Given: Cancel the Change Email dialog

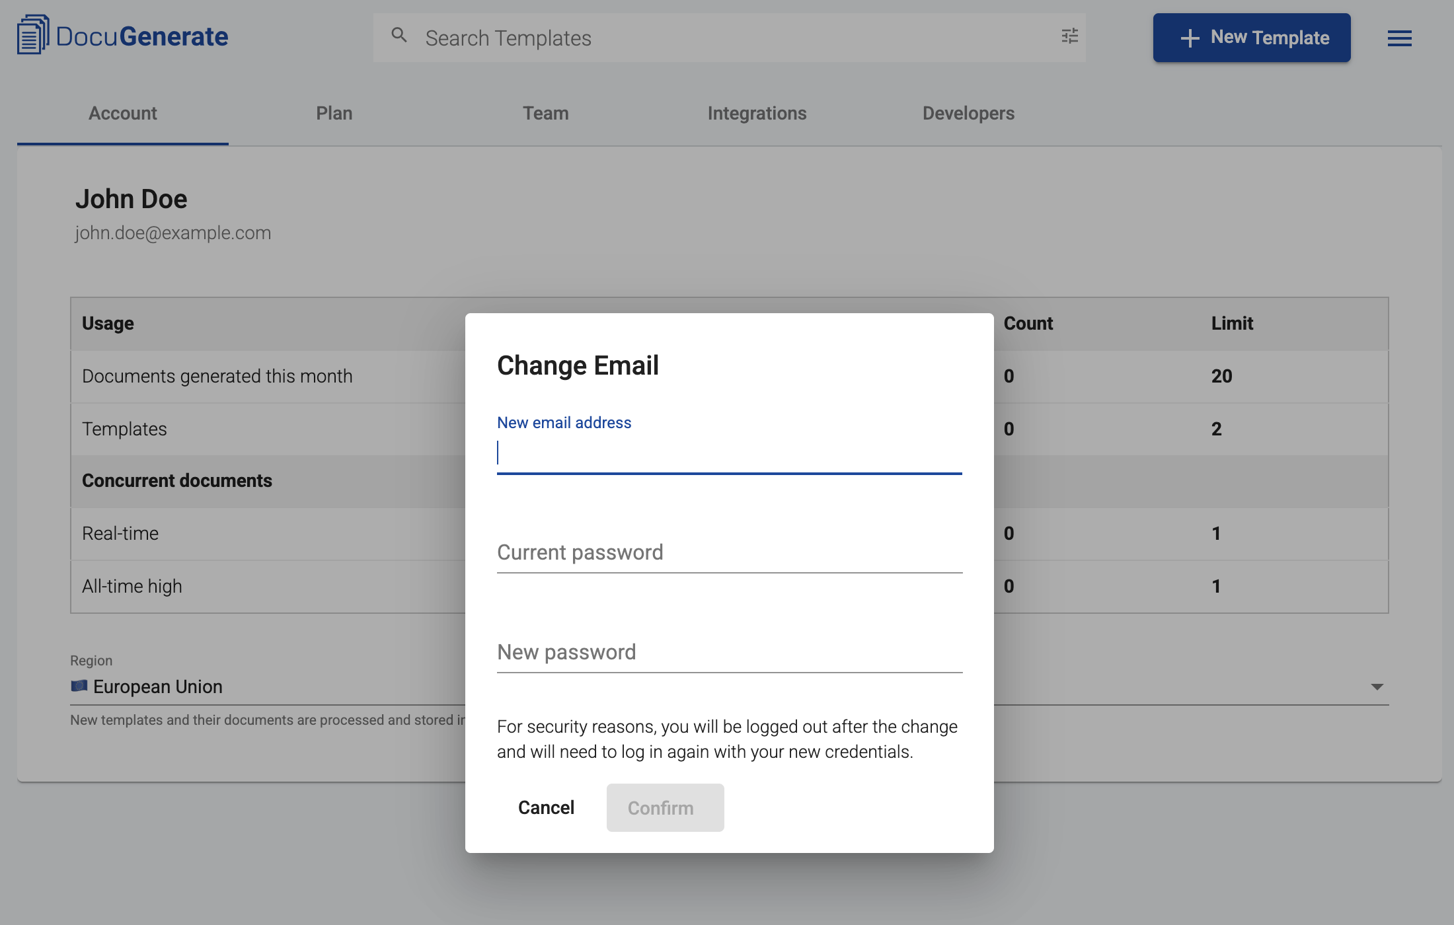Looking at the screenshot, I should pos(546,807).
